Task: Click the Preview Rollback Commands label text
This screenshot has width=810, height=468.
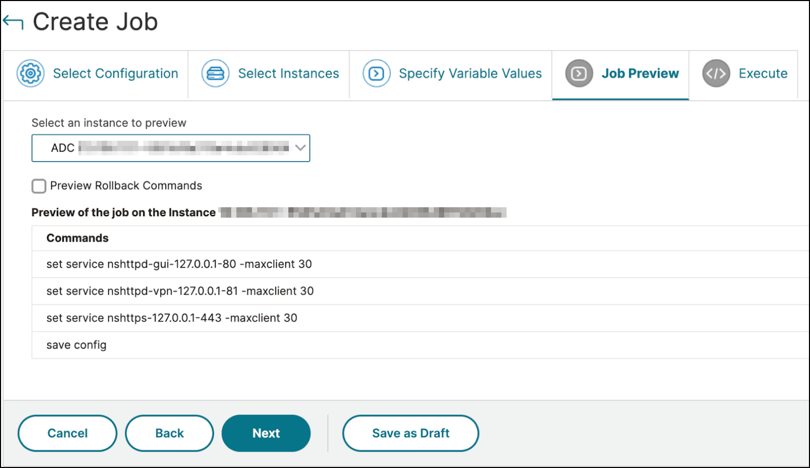Action: click(x=126, y=186)
